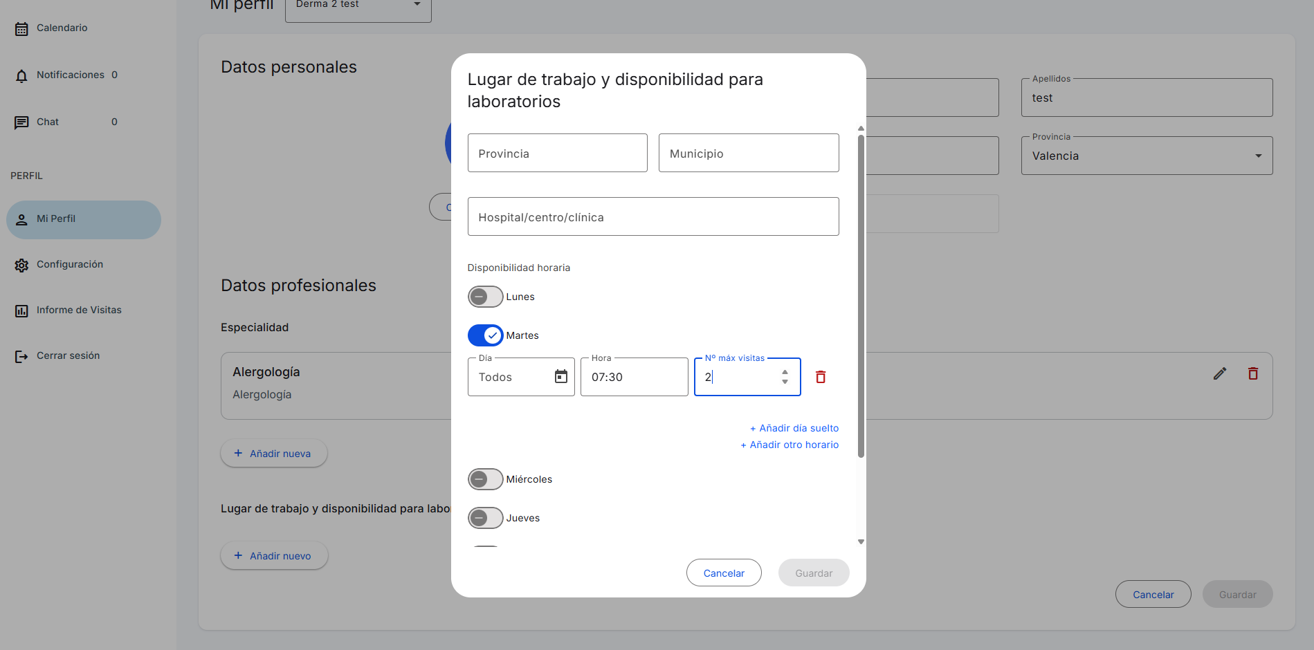Viewport: 1314px width, 650px height.
Task: Open the Derma 2 test profile dropdown
Action: coord(358,6)
